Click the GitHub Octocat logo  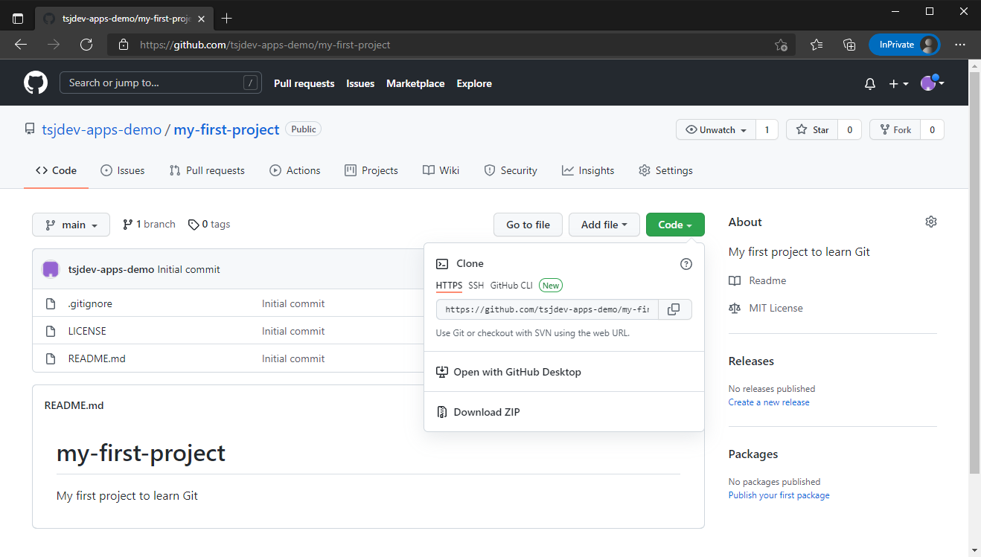point(35,83)
